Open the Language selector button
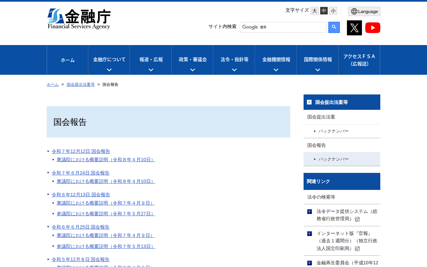The width and height of the screenshot is (427, 267). click(364, 11)
